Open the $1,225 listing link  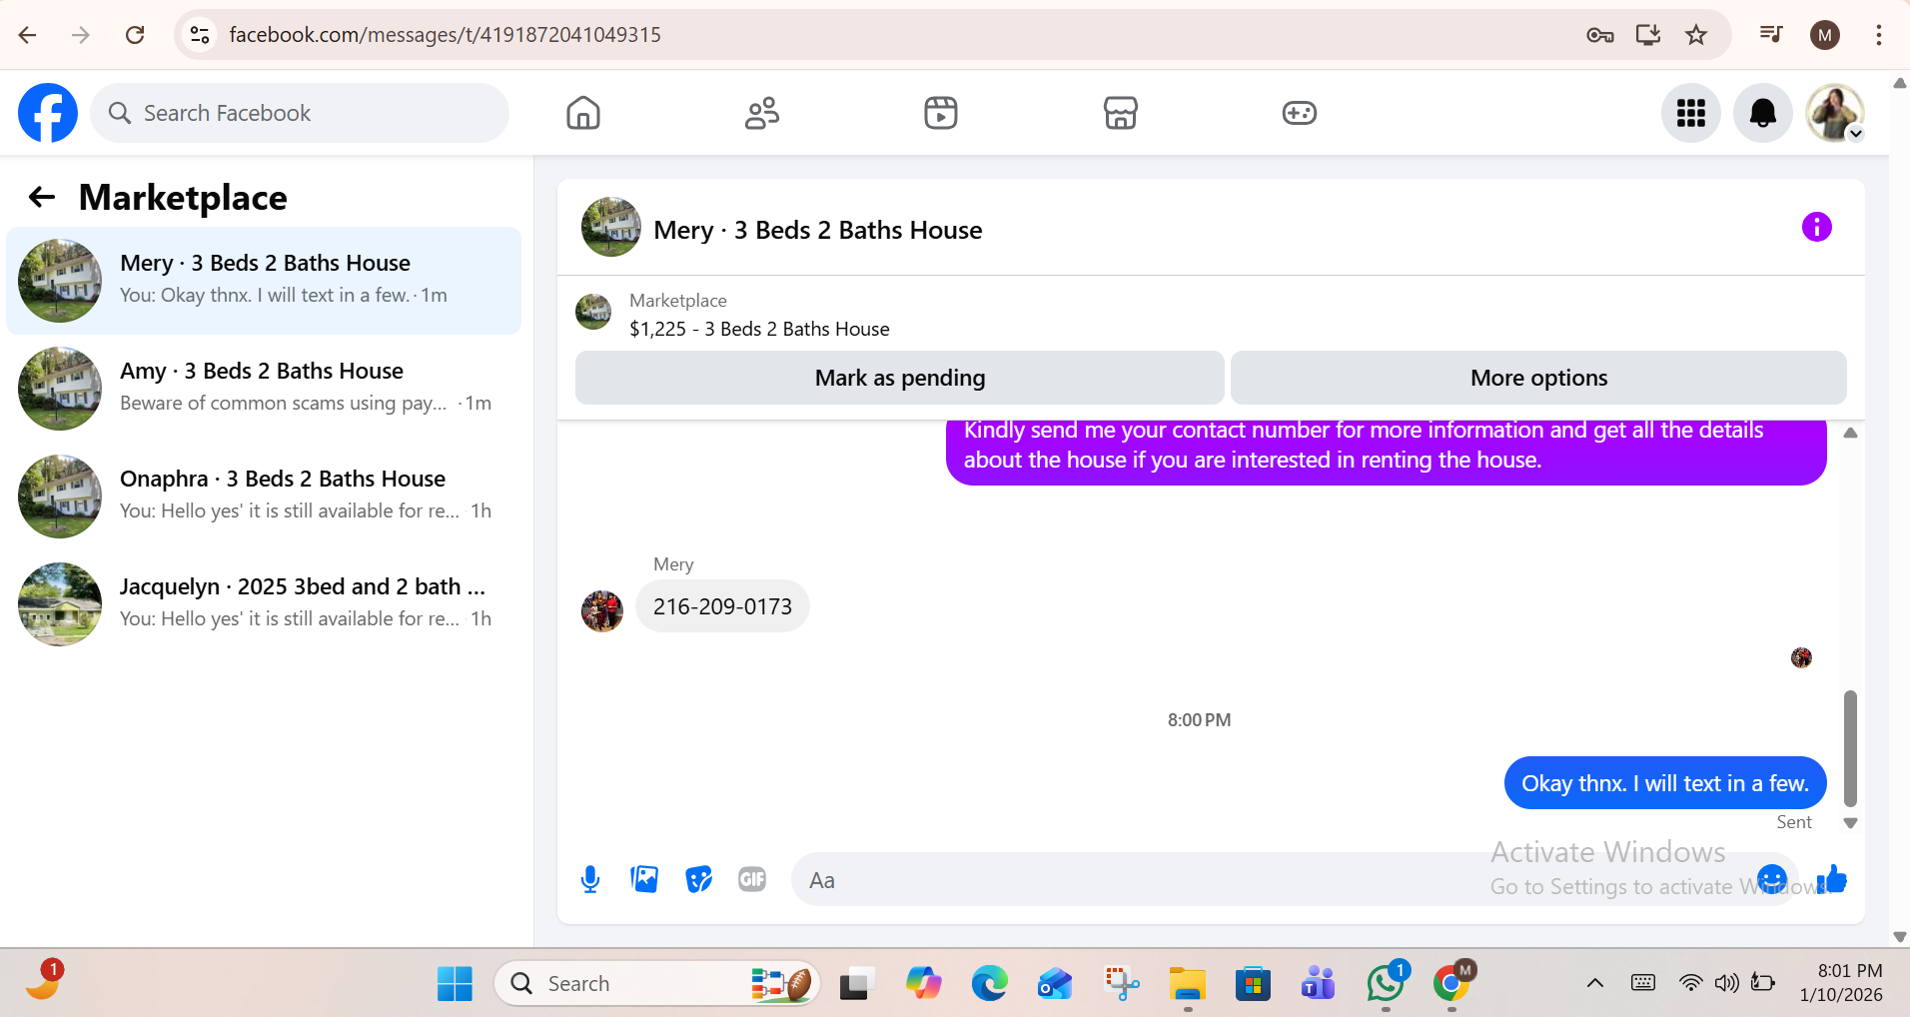[759, 329]
